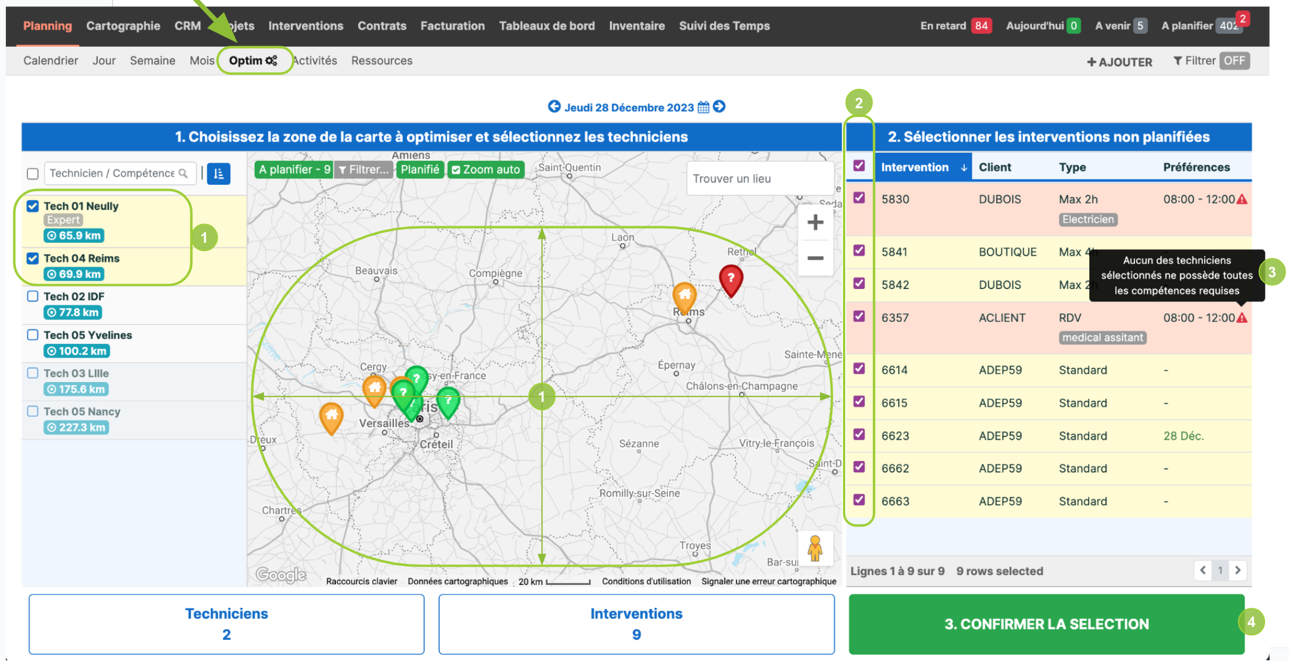Image resolution: width=1289 pixels, height=661 pixels.
Task: Click the orange home pin west of Versailles
Action: [331, 418]
